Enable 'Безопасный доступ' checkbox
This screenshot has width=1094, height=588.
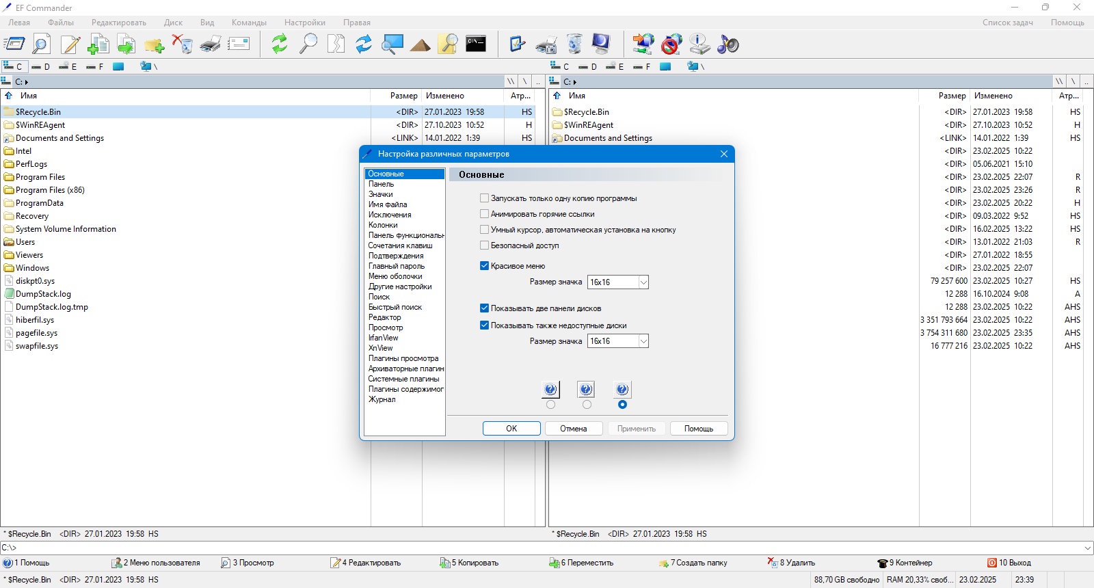tap(484, 245)
